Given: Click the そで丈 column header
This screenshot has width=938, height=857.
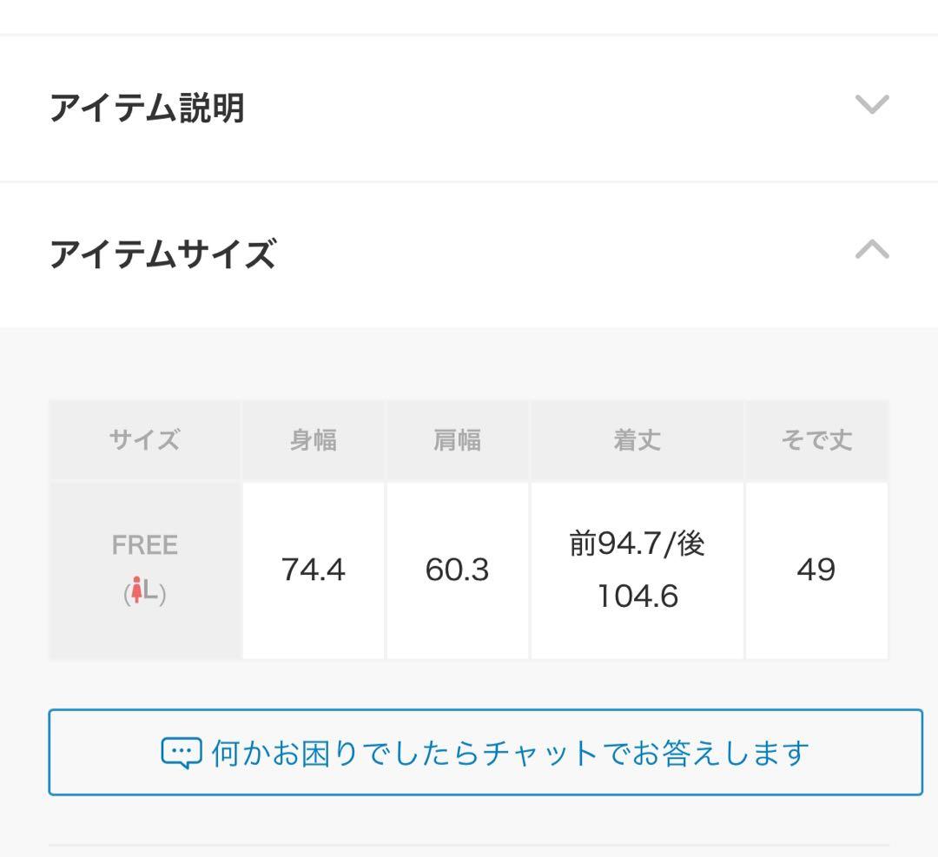Looking at the screenshot, I should [x=816, y=439].
